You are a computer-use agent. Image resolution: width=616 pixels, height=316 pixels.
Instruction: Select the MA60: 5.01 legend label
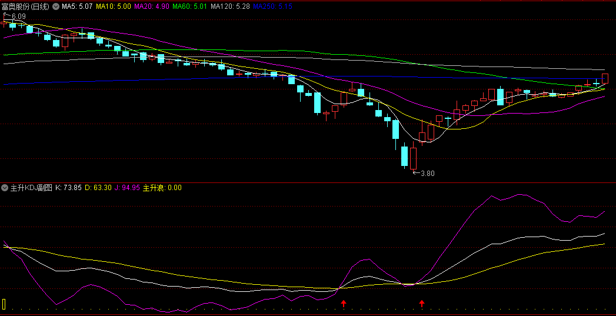(190, 6)
